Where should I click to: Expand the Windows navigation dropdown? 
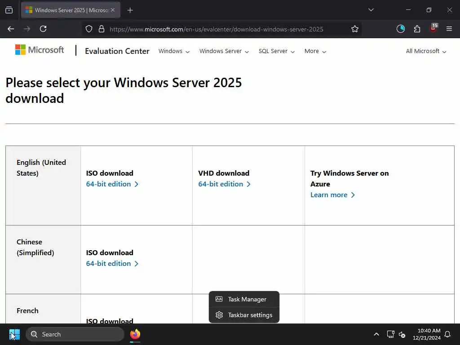pos(174,51)
